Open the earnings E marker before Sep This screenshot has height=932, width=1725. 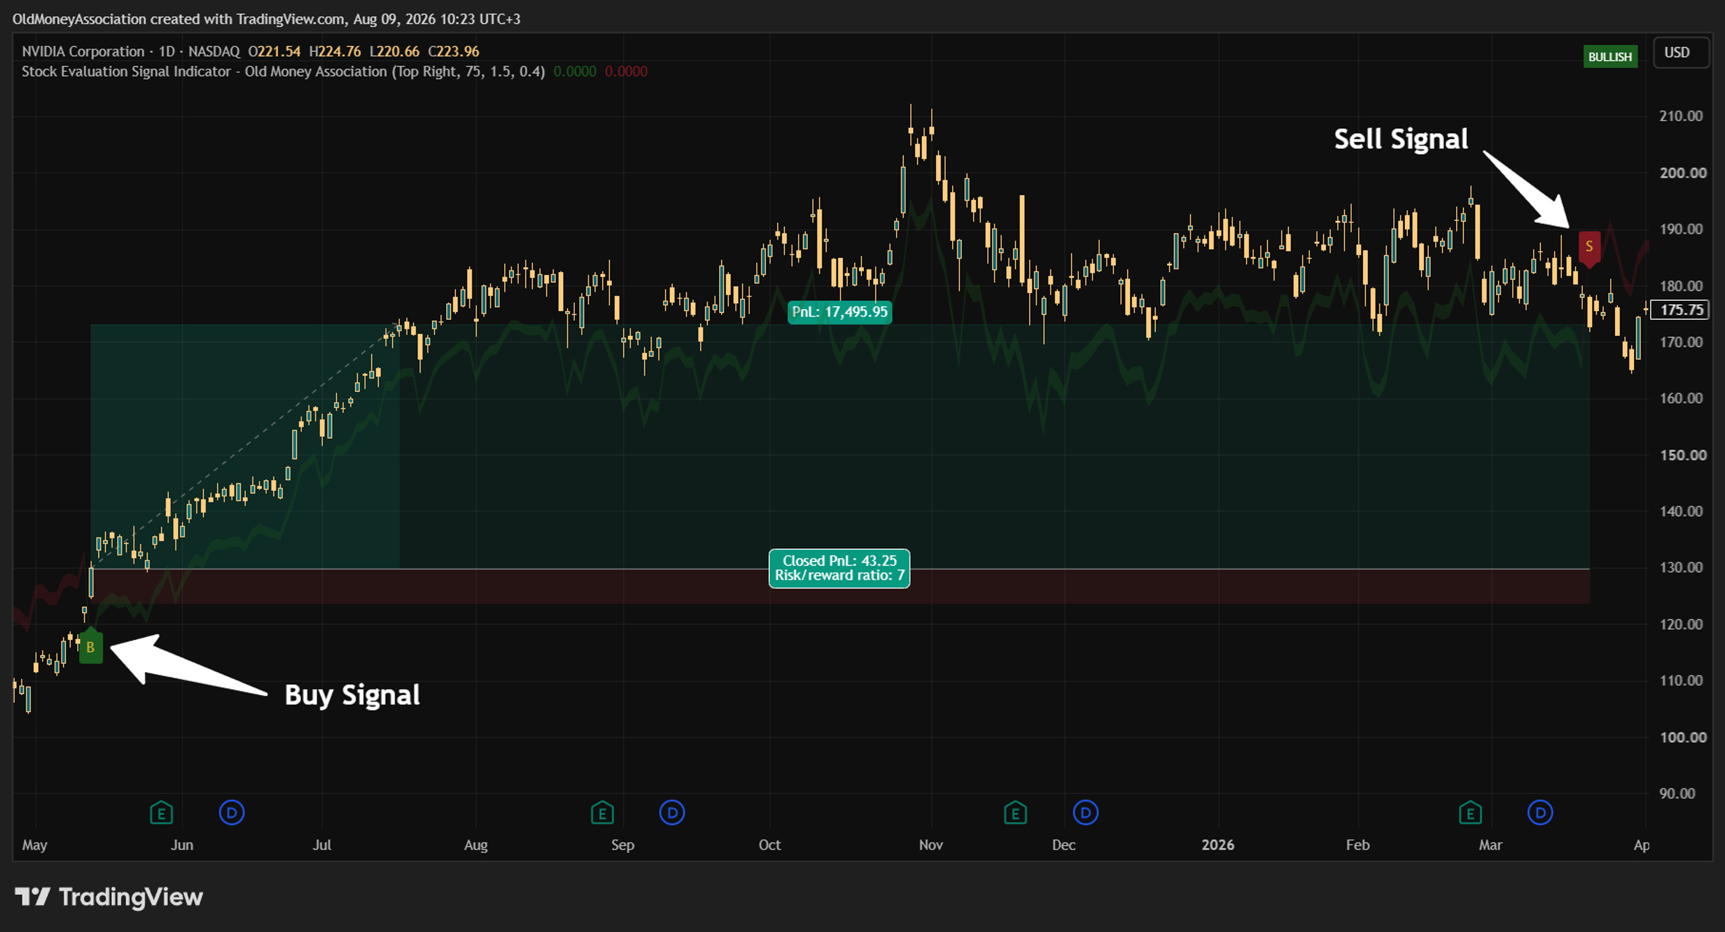(x=602, y=813)
